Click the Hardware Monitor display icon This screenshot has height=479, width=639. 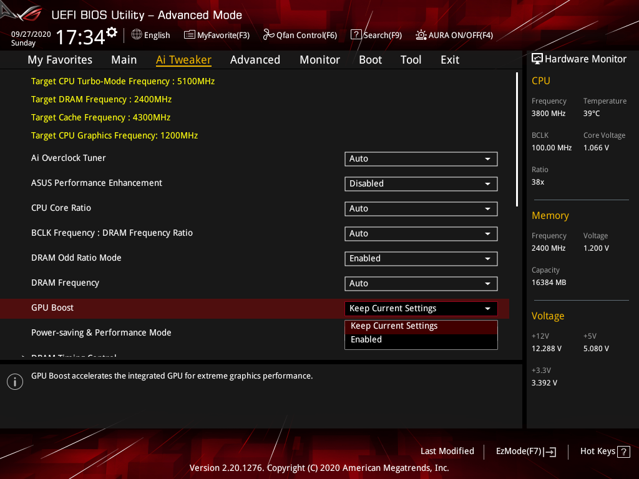537,59
